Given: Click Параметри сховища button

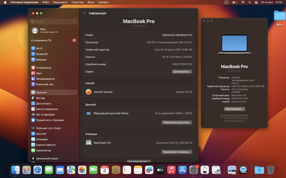Looking at the screenshot, I should 176,152.
